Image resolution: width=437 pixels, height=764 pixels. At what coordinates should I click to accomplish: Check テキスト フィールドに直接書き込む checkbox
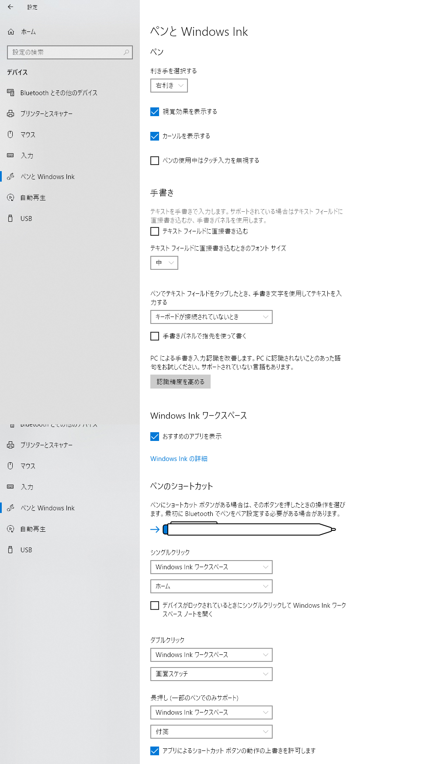(x=155, y=231)
